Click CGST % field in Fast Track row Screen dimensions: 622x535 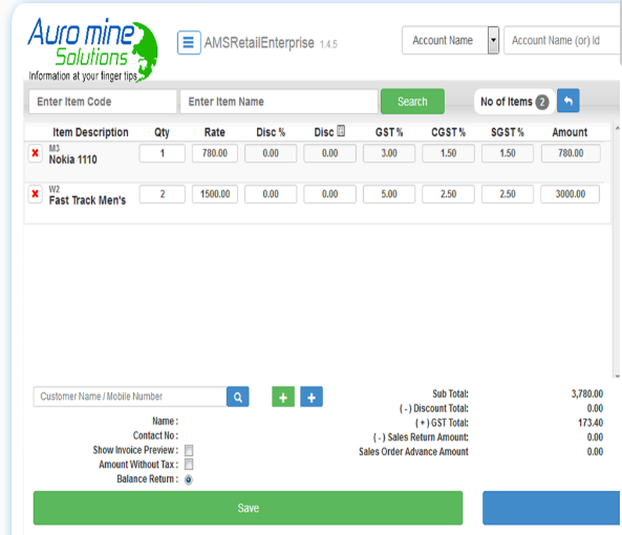[x=448, y=194]
